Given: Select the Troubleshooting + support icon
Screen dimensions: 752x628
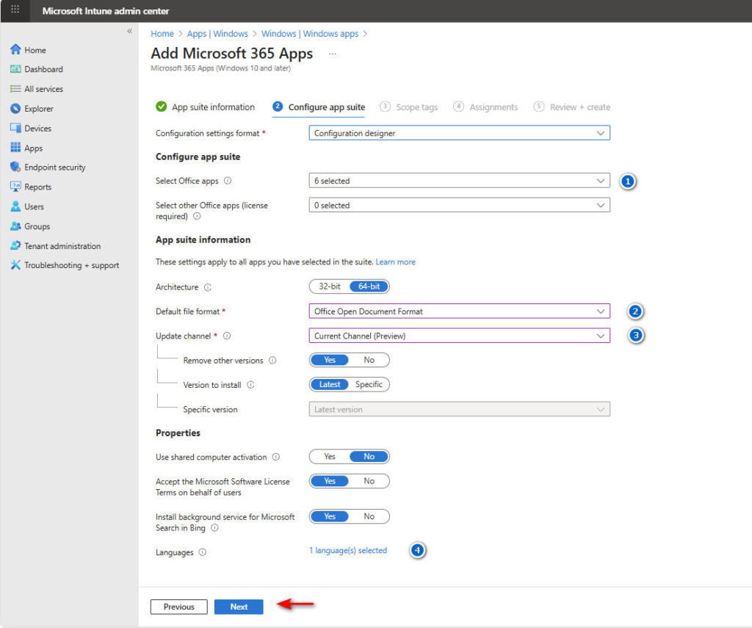Looking at the screenshot, I should click(15, 266).
